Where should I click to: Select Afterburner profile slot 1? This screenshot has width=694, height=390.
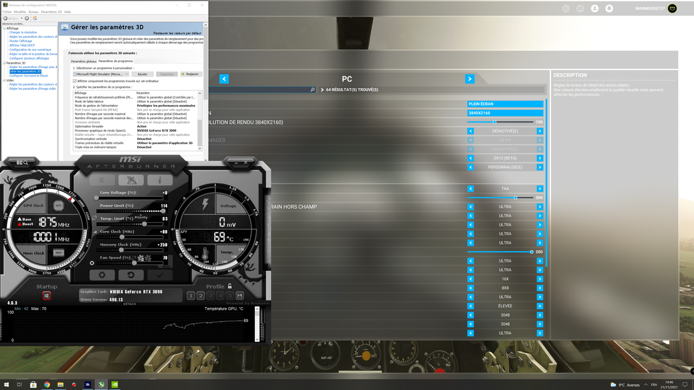pos(191,296)
